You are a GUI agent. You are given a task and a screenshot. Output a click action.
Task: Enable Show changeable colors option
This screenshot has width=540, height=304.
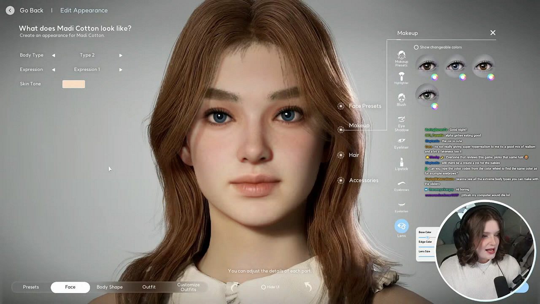click(x=416, y=47)
